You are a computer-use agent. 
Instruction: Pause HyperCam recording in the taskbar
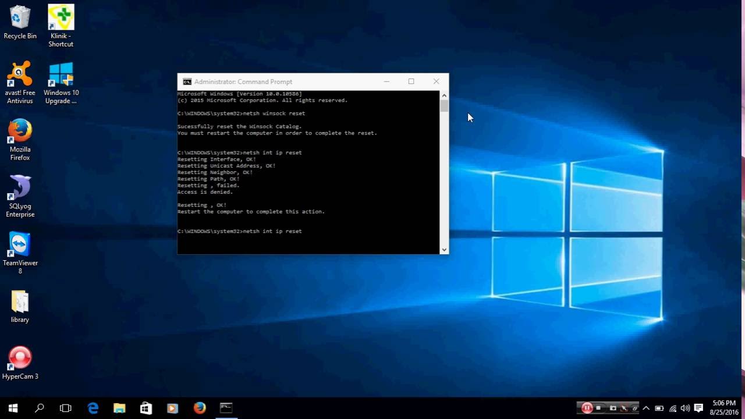pyautogui.click(x=587, y=408)
